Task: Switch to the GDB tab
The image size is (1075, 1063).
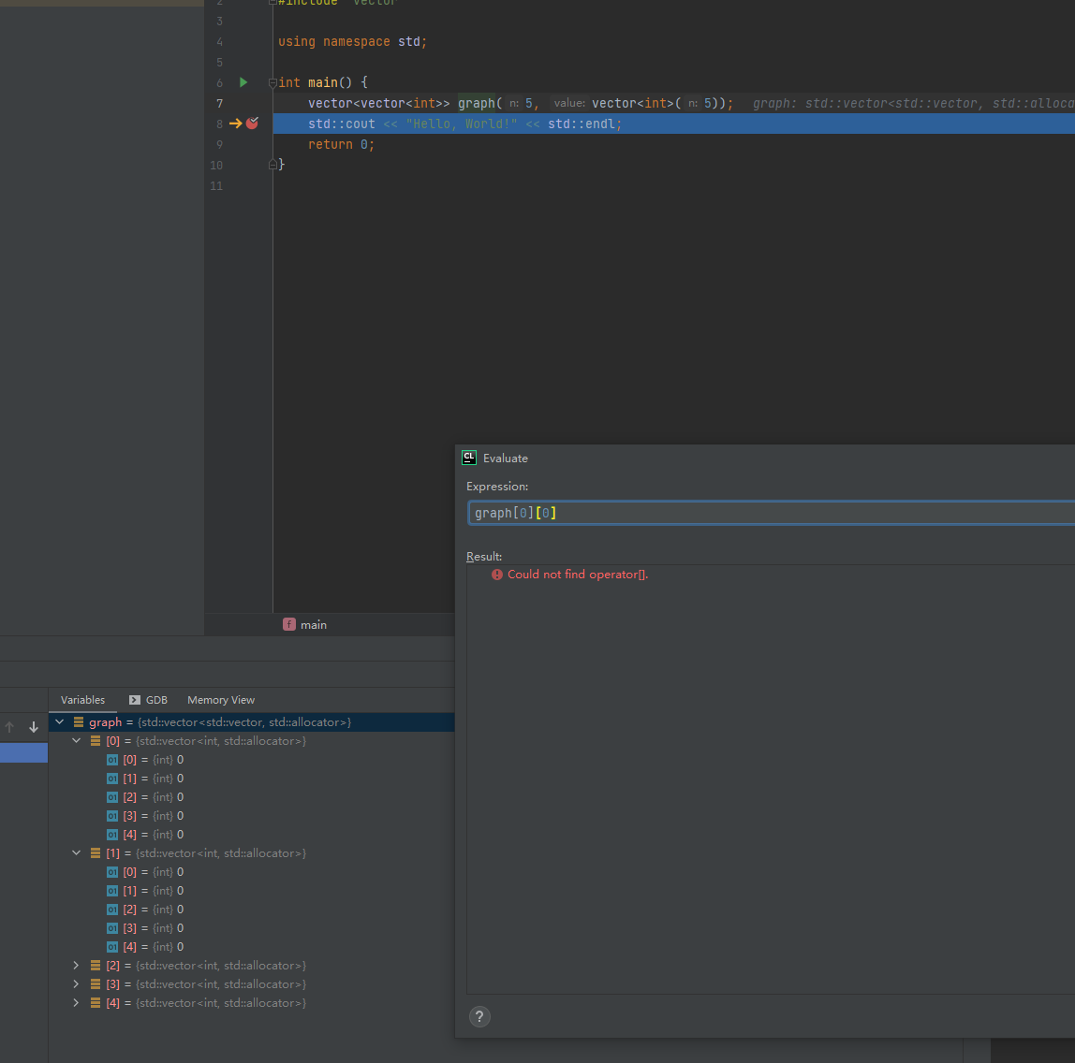Action: point(148,700)
